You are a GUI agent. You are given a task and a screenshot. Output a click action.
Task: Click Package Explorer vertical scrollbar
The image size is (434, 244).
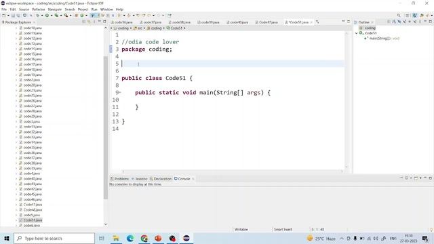click(106, 127)
